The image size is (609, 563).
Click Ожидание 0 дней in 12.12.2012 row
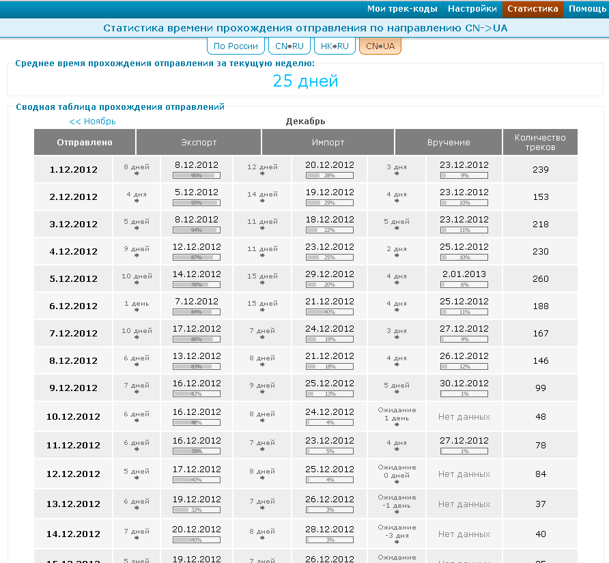(397, 472)
